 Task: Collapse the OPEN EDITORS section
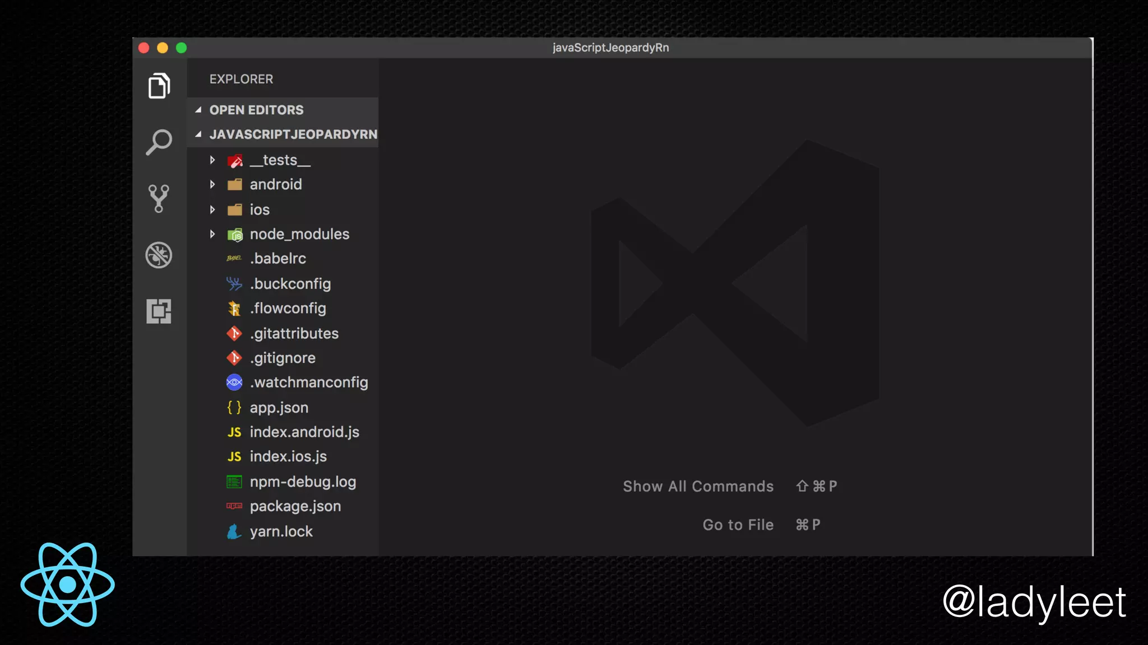(x=198, y=110)
